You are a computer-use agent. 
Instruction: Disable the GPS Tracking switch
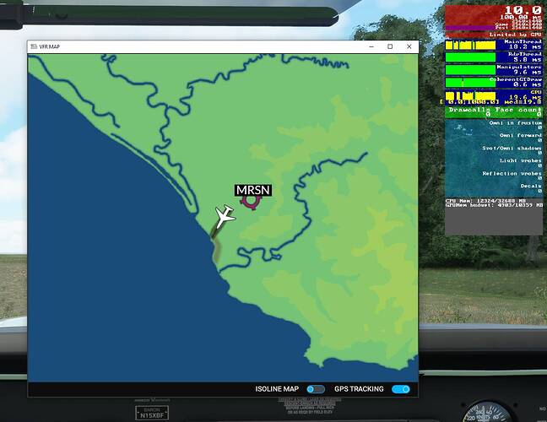pos(400,389)
